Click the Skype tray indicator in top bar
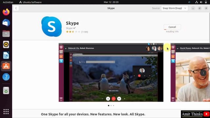 [189, 2]
